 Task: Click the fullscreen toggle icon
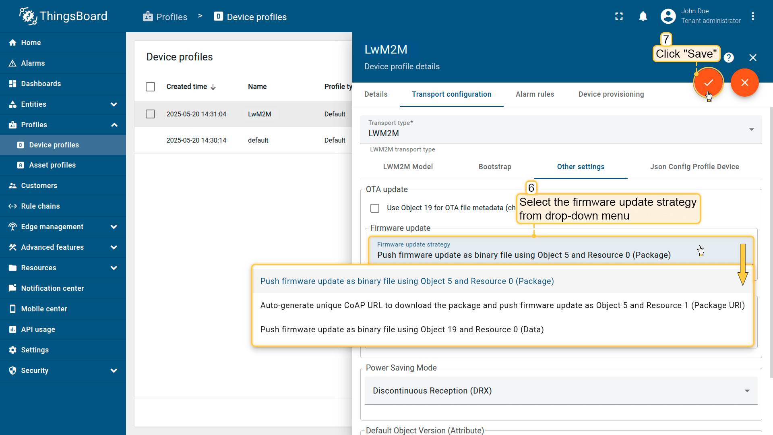pos(619,16)
